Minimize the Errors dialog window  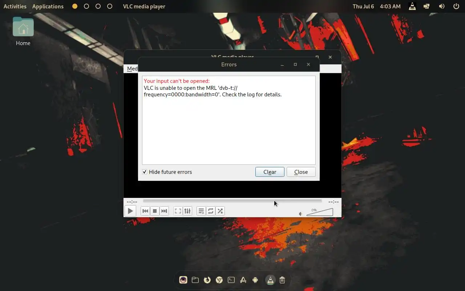tap(282, 64)
